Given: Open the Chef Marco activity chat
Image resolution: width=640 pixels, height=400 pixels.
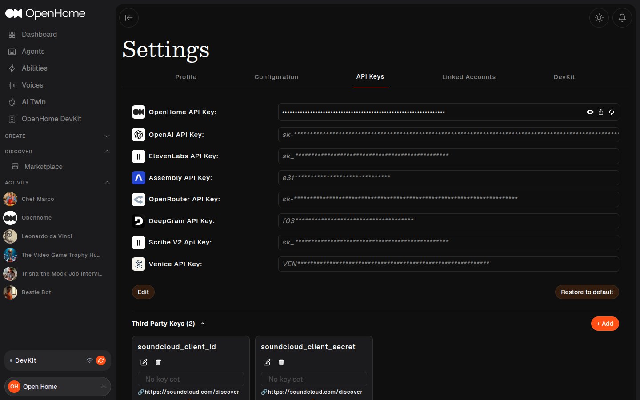Looking at the screenshot, I should pyautogui.click(x=38, y=199).
